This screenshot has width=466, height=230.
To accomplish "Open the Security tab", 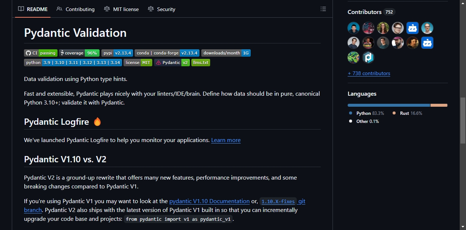I will coord(161,9).
